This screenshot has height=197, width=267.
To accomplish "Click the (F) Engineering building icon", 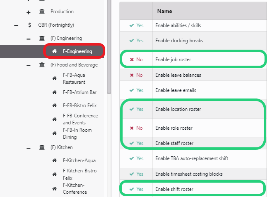I will tap(42, 38).
